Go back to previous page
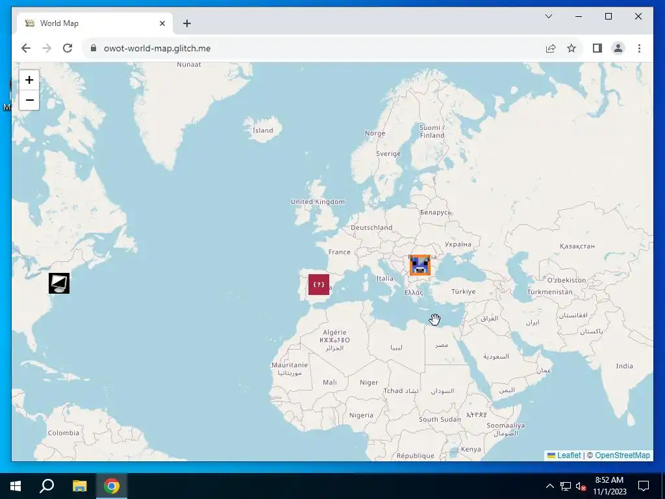This screenshot has width=665, height=499. [x=26, y=48]
